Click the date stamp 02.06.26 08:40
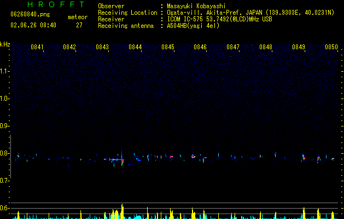This screenshot has height=219, width=344. pyautogui.click(x=33, y=25)
